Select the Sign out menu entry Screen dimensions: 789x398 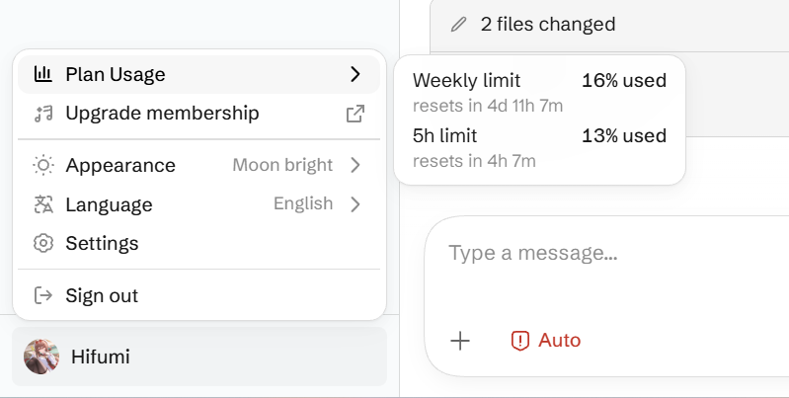click(x=198, y=295)
